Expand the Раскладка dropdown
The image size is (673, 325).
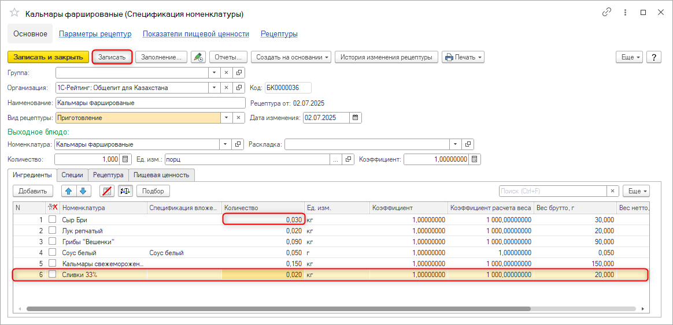(x=456, y=144)
